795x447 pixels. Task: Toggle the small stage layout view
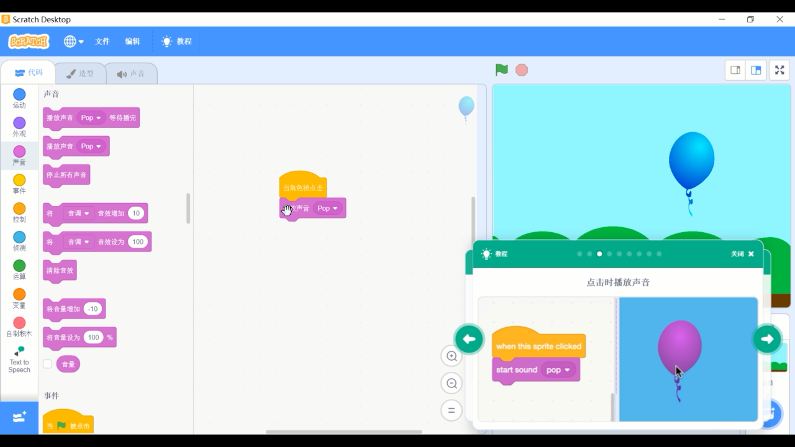coord(734,70)
